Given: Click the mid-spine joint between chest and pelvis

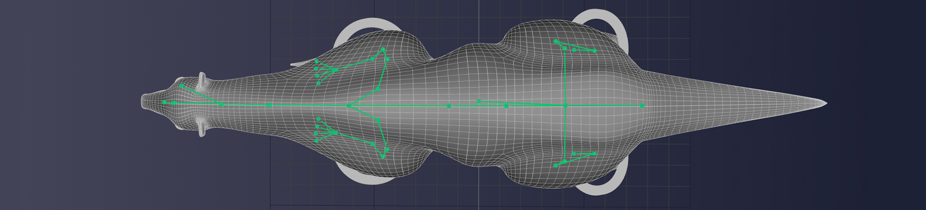Looking at the screenshot, I should [x=449, y=105].
